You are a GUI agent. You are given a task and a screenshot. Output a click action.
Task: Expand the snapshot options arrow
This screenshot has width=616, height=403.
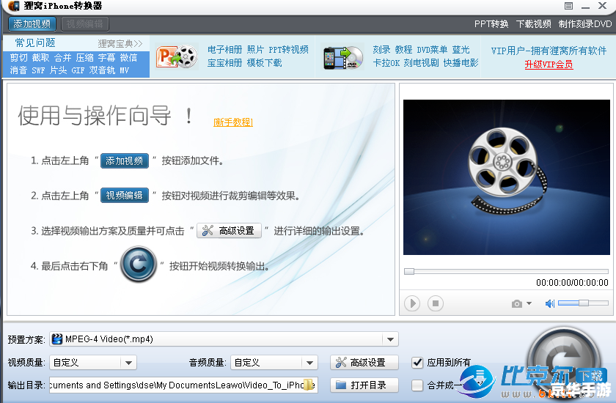[529, 303]
